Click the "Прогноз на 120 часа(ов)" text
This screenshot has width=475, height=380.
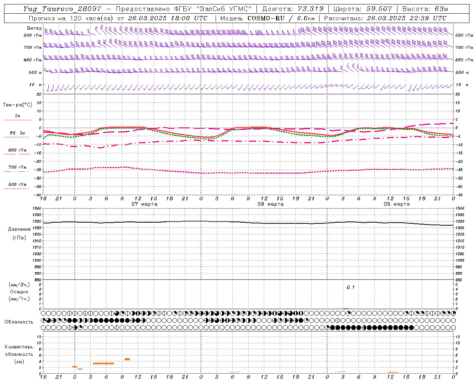71,18
